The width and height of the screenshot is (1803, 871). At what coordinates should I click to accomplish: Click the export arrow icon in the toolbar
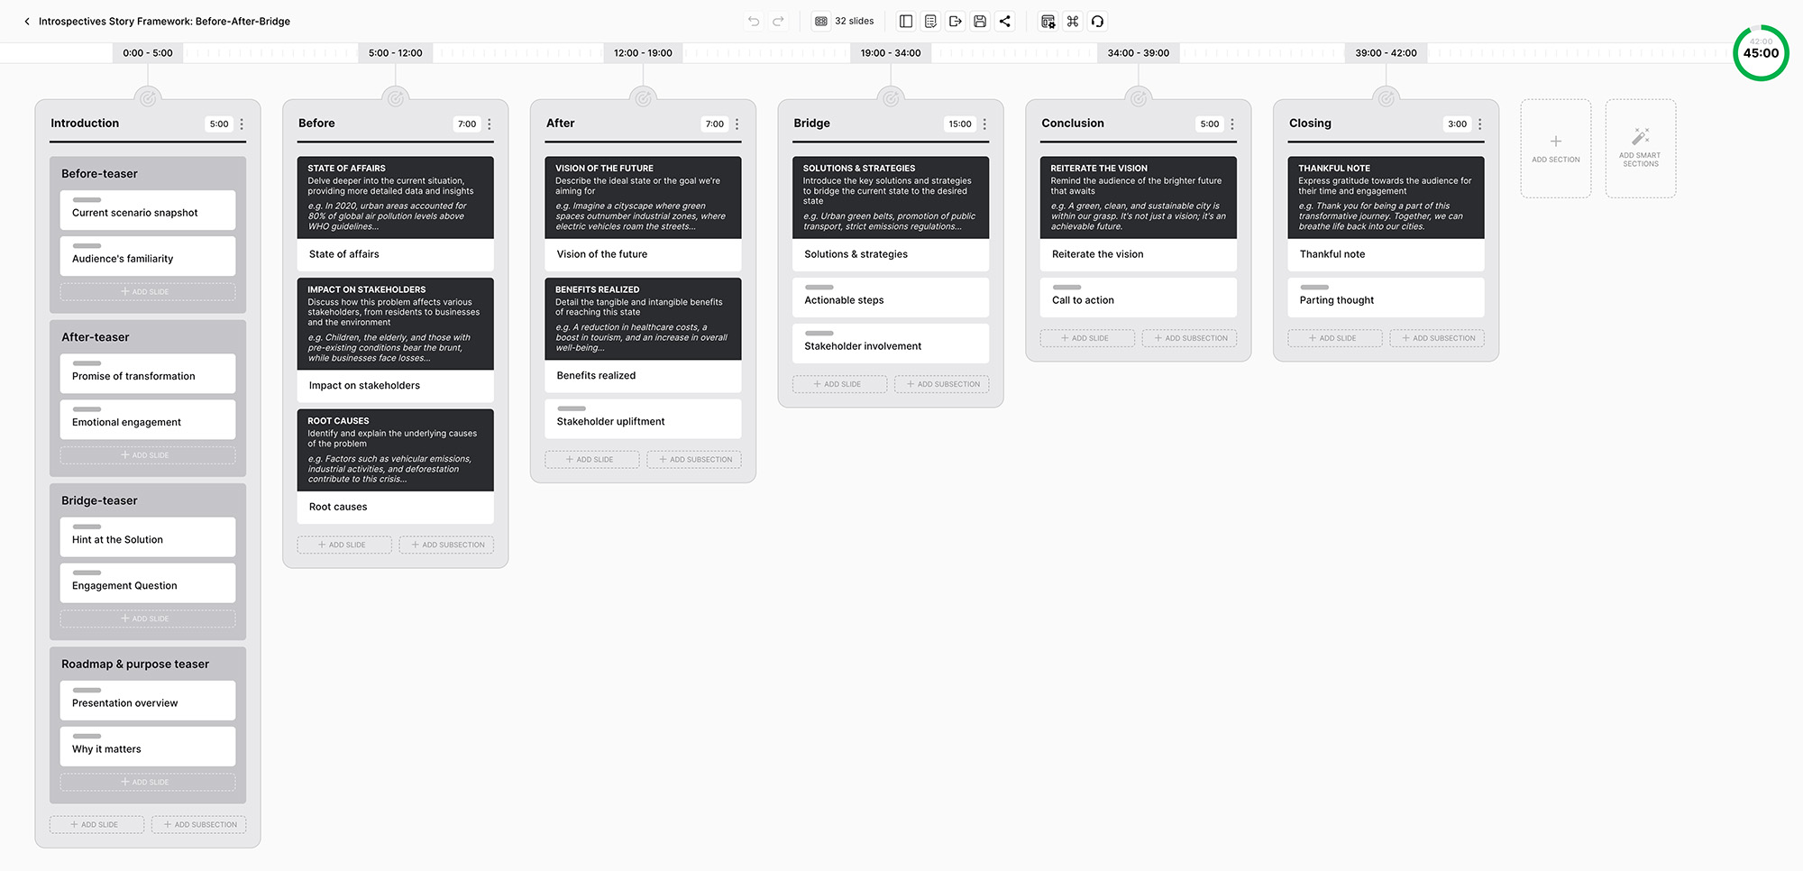click(955, 21)
